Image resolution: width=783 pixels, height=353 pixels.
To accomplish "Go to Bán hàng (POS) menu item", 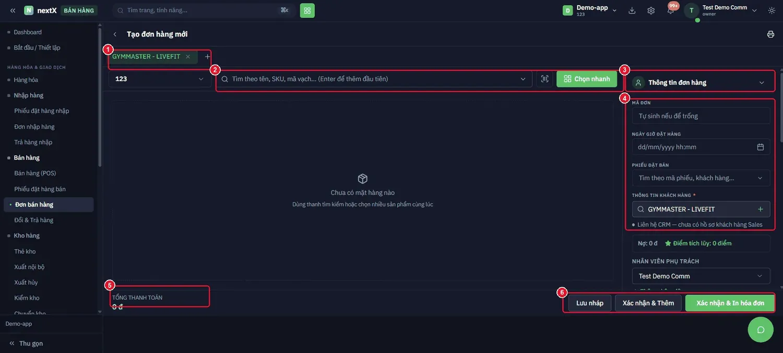I will (35, 173).
